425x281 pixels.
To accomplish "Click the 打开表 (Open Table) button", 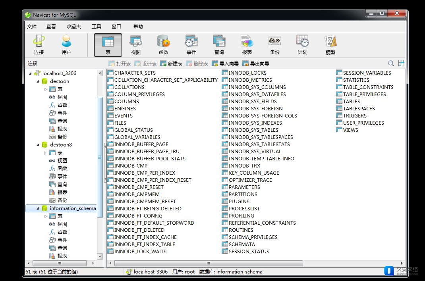I will click(x=120, y=64).
